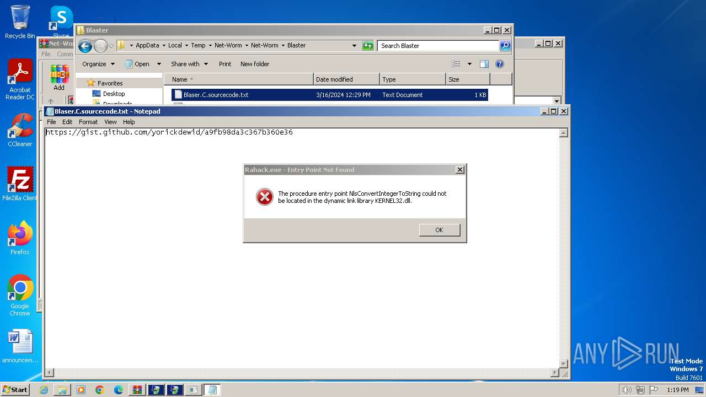Click OK in the Rahack.exe error dialog
The width and height of the screenshot is (706, 397).
439,230
